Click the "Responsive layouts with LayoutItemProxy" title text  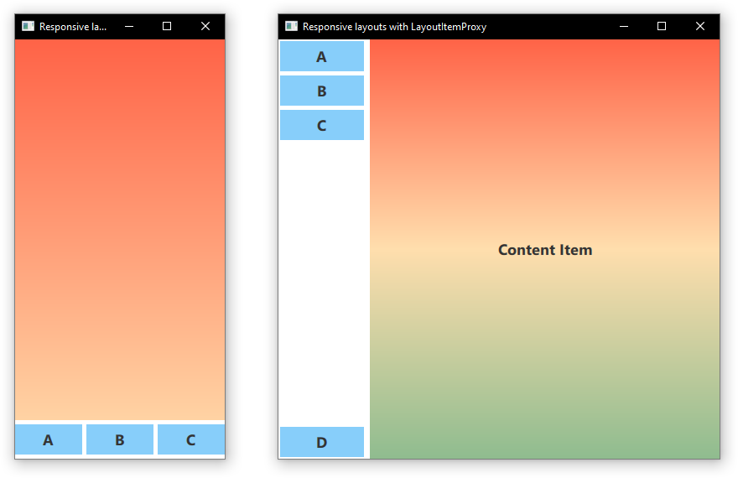coord(394,27)
